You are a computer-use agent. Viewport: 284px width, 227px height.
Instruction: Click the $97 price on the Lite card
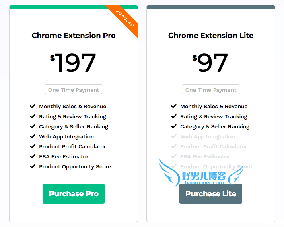pyautogui.click(x=210, y=63)
